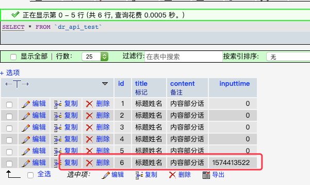Click the pencil edit icon in row 5
The height and width of the screenshot is (185, 310).
point(26,151)
